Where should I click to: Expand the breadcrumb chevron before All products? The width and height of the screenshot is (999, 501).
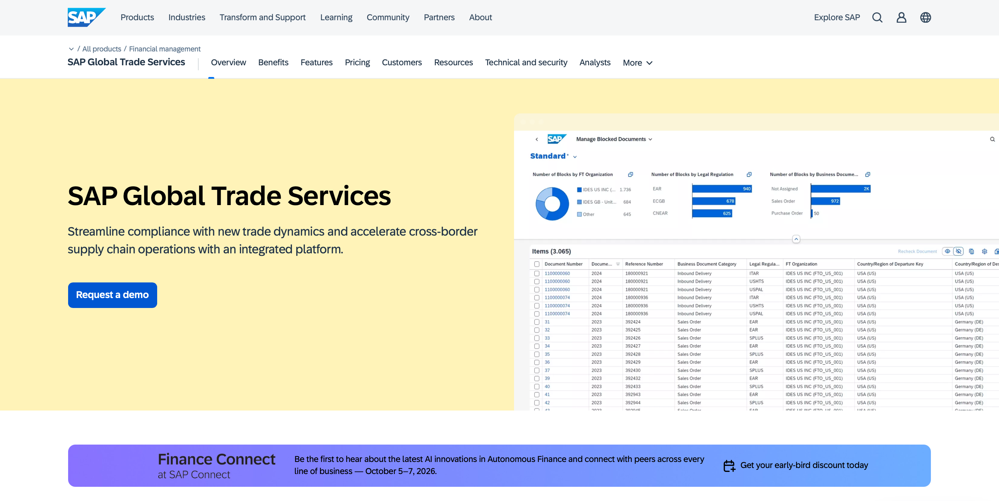click(71, 49)
